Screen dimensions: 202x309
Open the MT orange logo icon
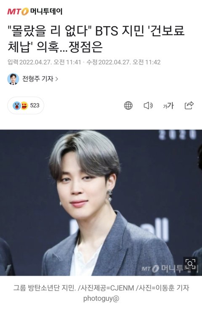(18, 11)
